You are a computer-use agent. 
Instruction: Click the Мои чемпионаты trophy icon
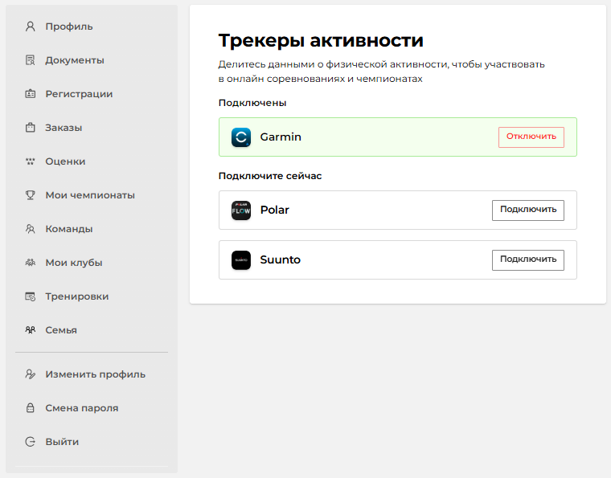click(30, 195)
